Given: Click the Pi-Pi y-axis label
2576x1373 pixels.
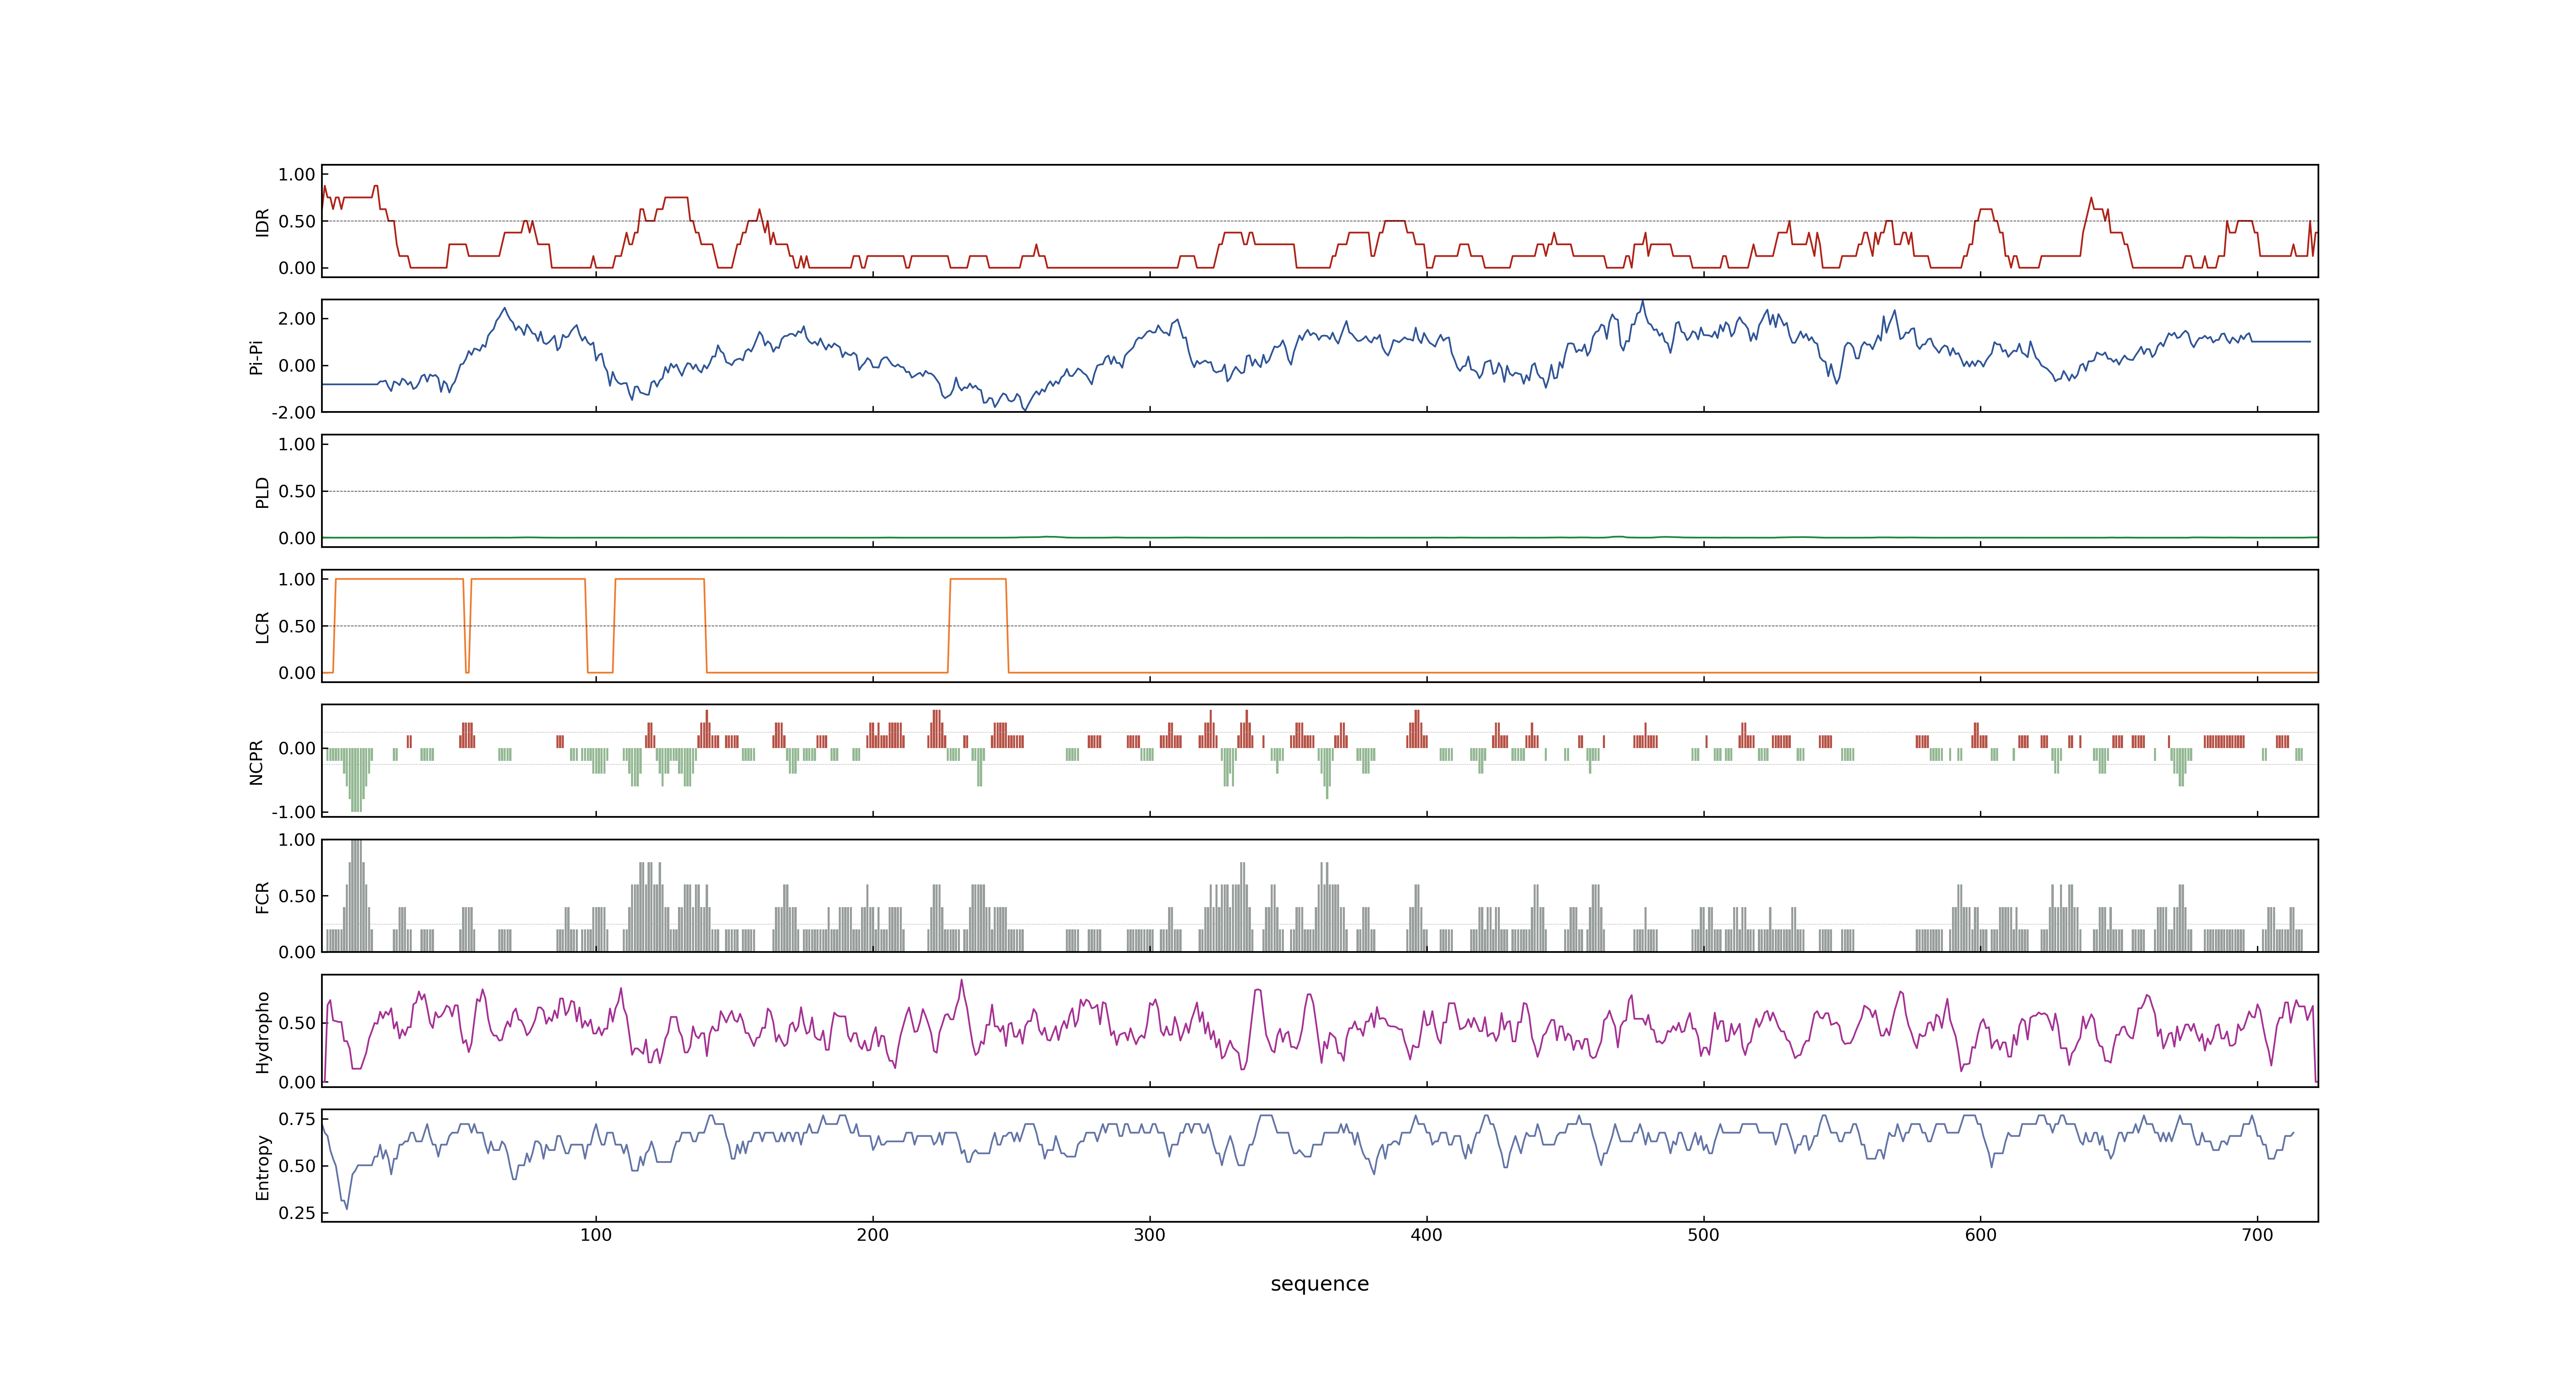Looking at the screenshot, I should [x=256, y=357].
